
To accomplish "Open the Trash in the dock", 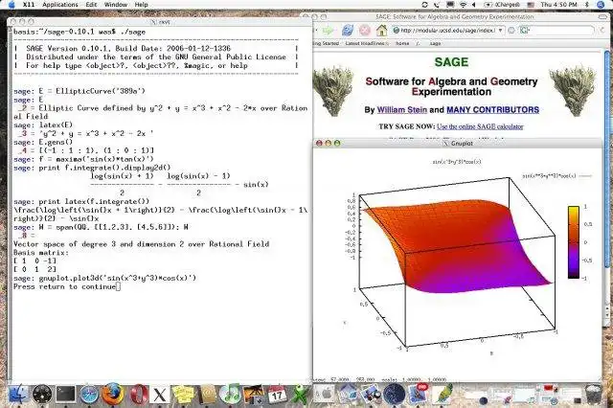I will click(593, 394).
